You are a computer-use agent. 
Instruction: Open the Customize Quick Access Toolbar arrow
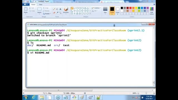point(36,1)
